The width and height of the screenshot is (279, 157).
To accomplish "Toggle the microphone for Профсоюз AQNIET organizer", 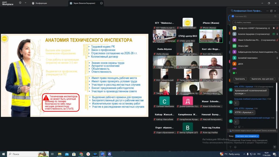I will click(x=277, y=28).
